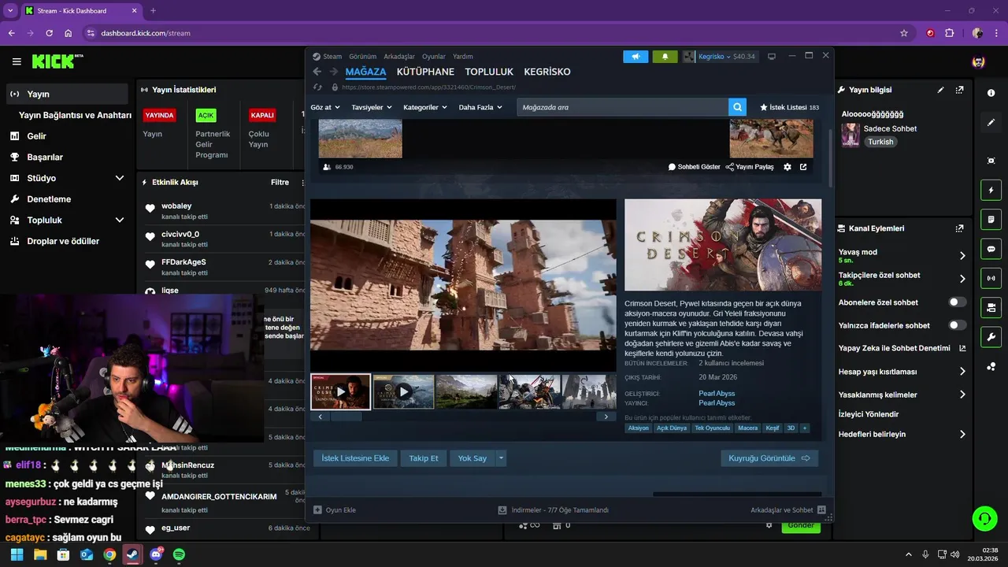Click the Mağazada ara search field
The height and width of the screenshot is (567, 1008).
coord(622,107)
